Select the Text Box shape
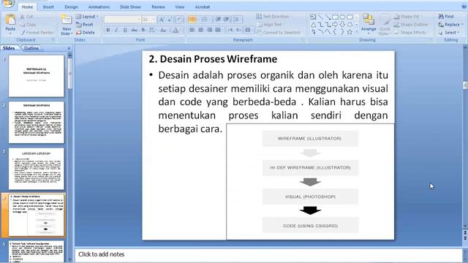Image resolution: width=468 pixels, height=263 pixels. tap(313, 17)
